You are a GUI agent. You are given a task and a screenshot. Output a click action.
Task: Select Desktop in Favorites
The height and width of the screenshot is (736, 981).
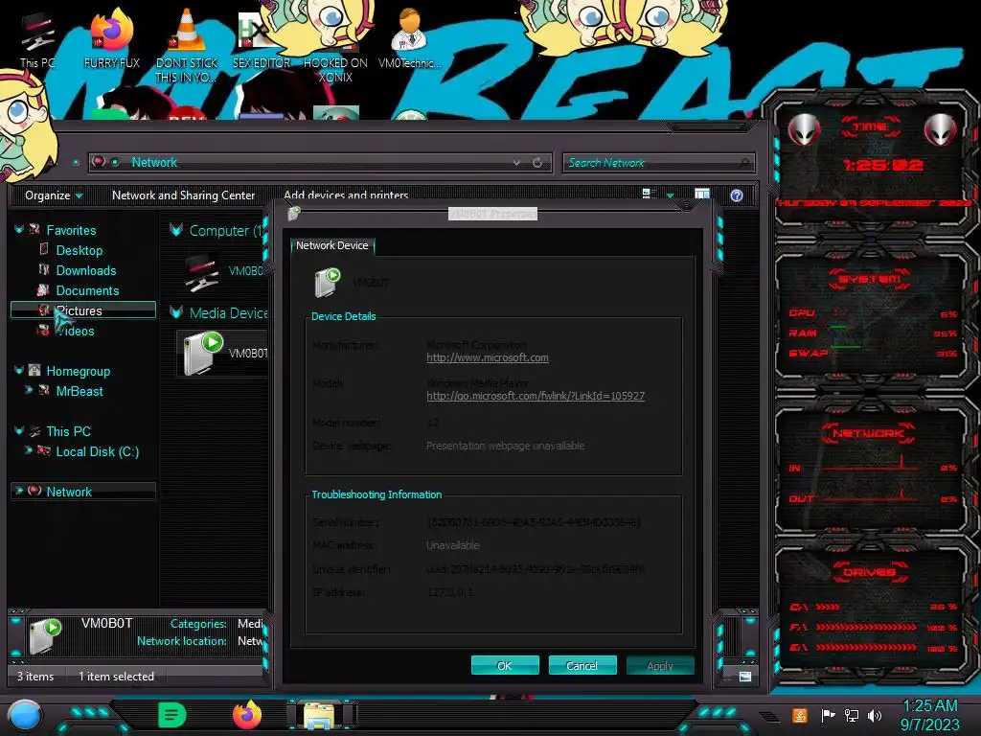point(79,250)
